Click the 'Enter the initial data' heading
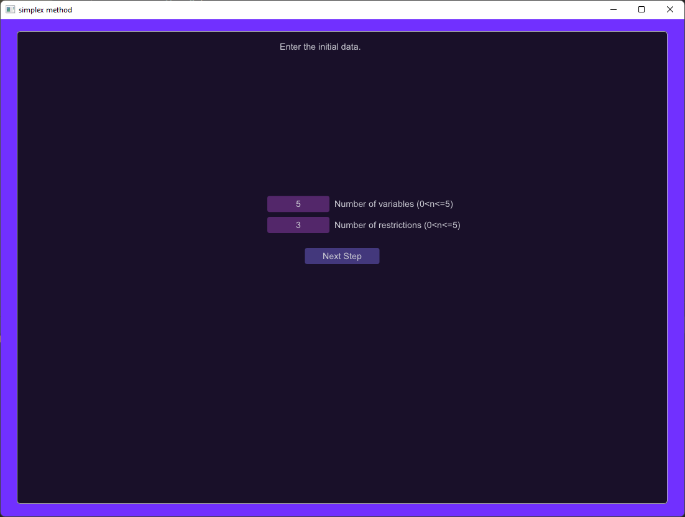Image resolution: width=685 pixels, height=517 pixels. click(x=320, y=47)
